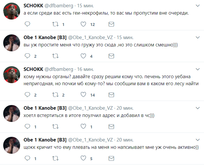
Task: Like Obe 1 Kanobe's tweet with 4 likes
Action: (x=83, y=56)
